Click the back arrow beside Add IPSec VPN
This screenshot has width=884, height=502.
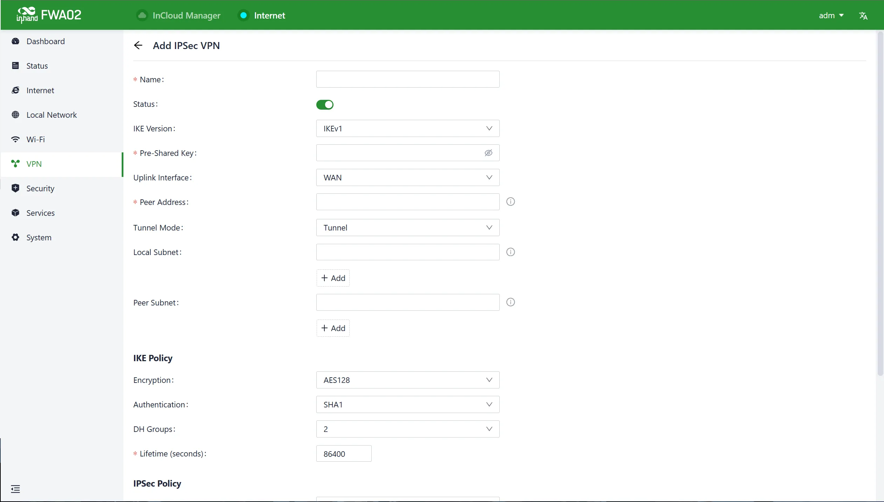[x=138, y=45]
